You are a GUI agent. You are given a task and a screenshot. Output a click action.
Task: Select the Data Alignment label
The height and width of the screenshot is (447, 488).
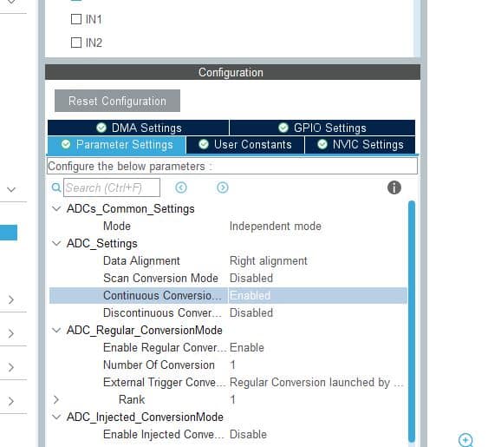[x=141, y=261]
